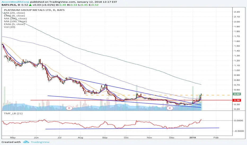Click the C:0.52 close value in header
The image size is (247, 145).
[93, 5]
